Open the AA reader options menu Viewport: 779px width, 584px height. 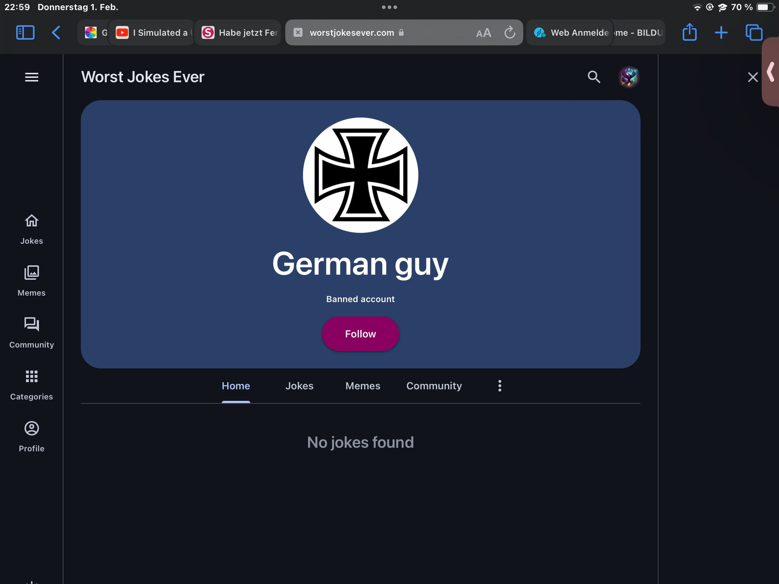(483, 33)
